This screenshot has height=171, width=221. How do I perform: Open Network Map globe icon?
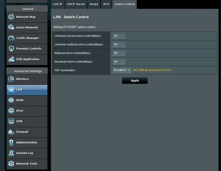11,17
